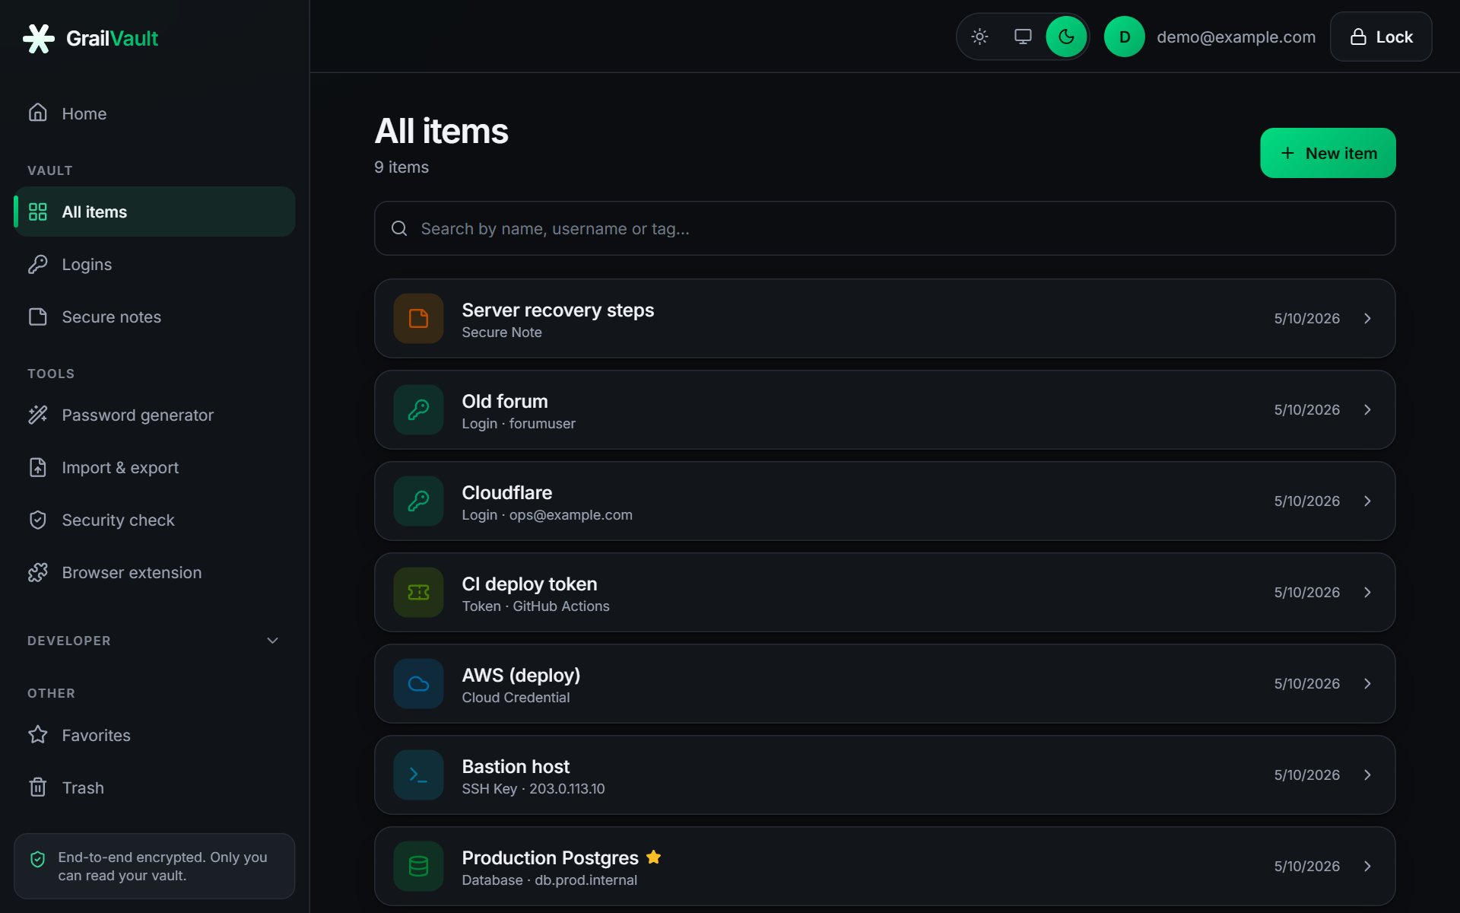Click the D user avatar
Viewport: 1460px width, 913px height.
pyautogui.click(x=1124, y=37)
